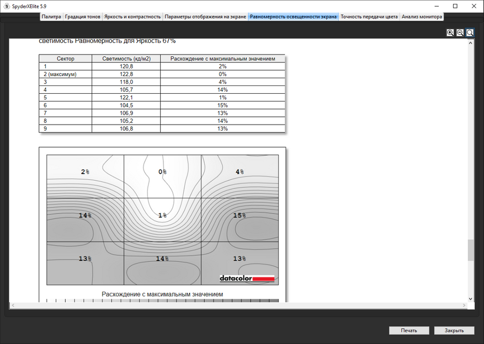484x344 pixels.
Task: Click luminance value 122,1
Action: click(126, 98)
